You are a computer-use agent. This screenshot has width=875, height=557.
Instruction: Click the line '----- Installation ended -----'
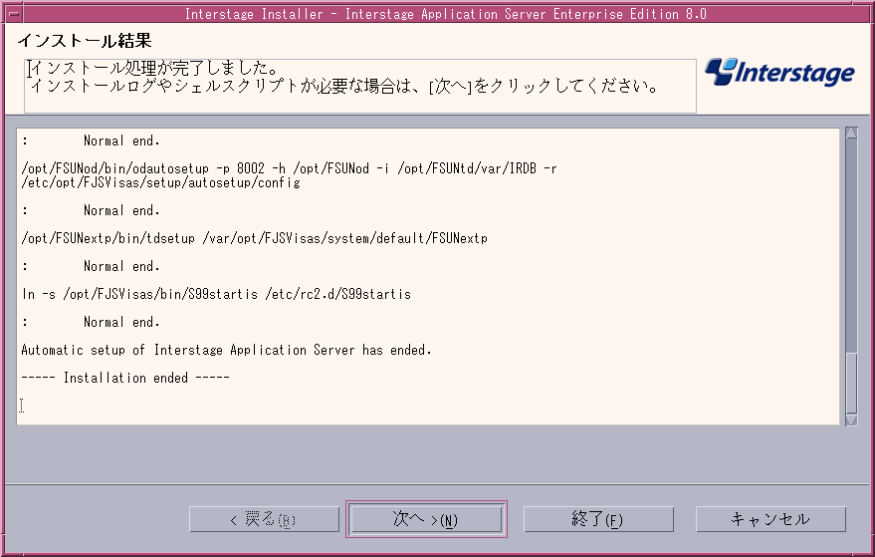click(125, 378)
